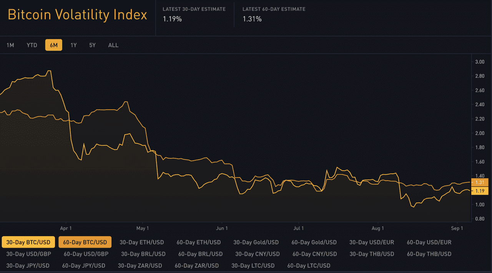Show 60-Day ETH/USD volatility
Viewport: 492px width, 273px height.
pyautogui.click(x=199, y=242)
